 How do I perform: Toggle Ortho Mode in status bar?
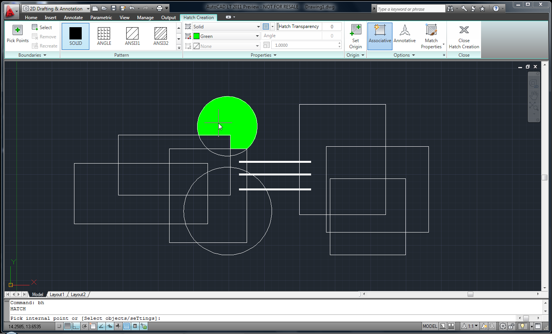coord(76,326)
